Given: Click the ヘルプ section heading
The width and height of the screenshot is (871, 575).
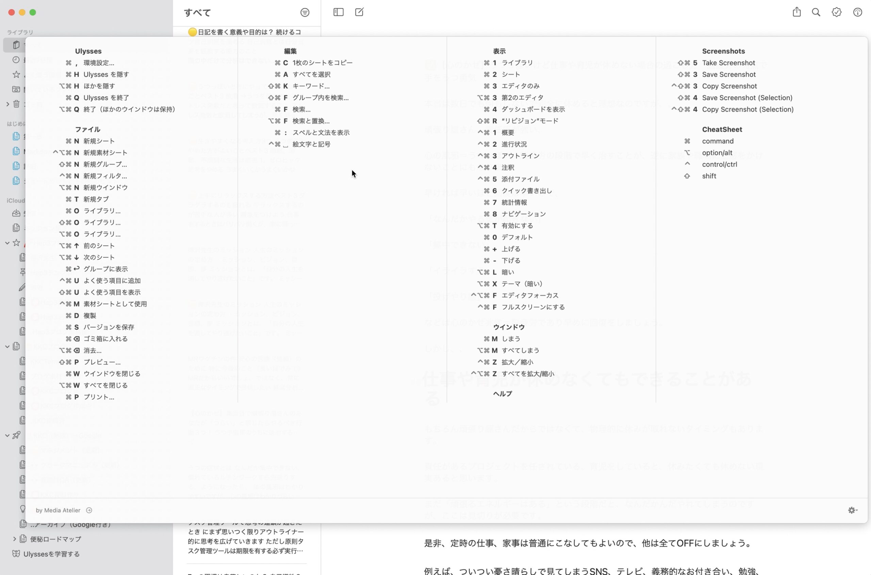Looking at the screenshot, I should [x=502, y=394].
